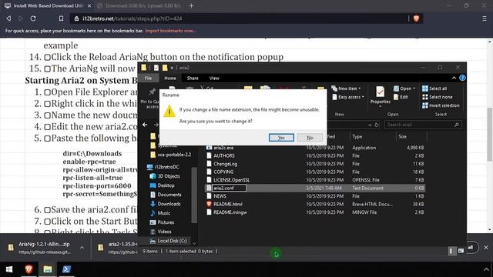Screen dimensions: 493x277
Task: Expand AriaNg zip download options chevron
Action: pos(82,248)
